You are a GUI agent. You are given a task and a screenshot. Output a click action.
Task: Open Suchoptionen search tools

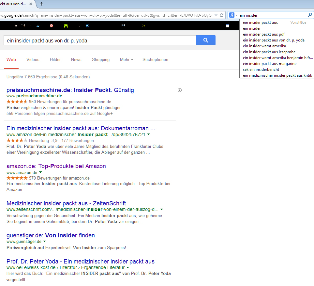pyautogui.click(x=155, y=59)
